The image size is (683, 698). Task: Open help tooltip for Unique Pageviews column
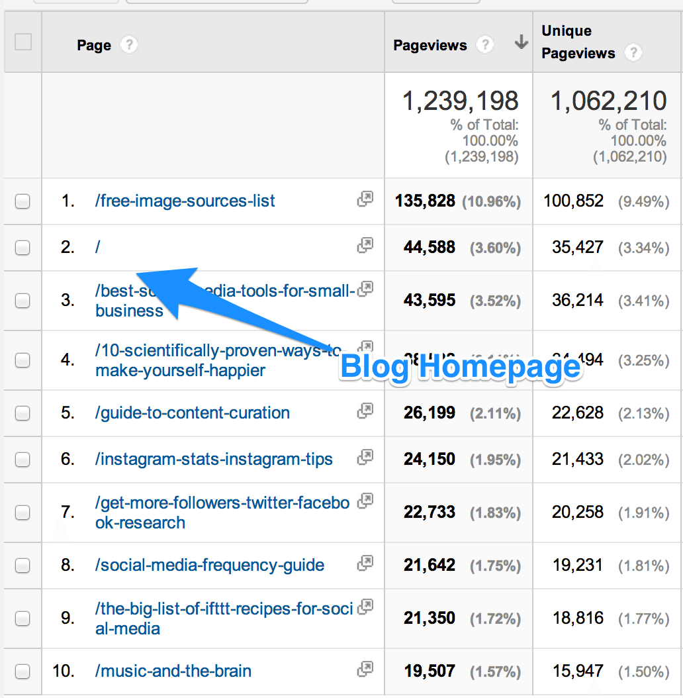[x=634, y=53]
